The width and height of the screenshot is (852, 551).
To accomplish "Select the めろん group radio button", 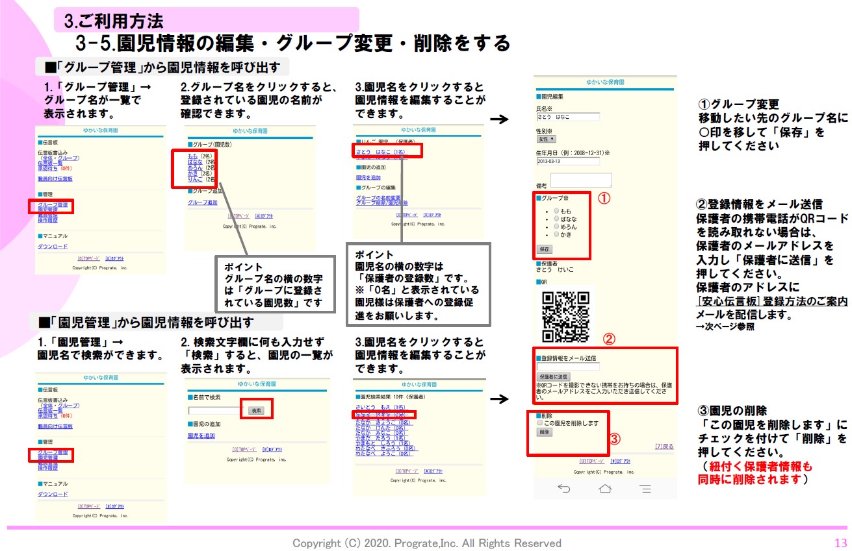I will click(x=556, y=227).
